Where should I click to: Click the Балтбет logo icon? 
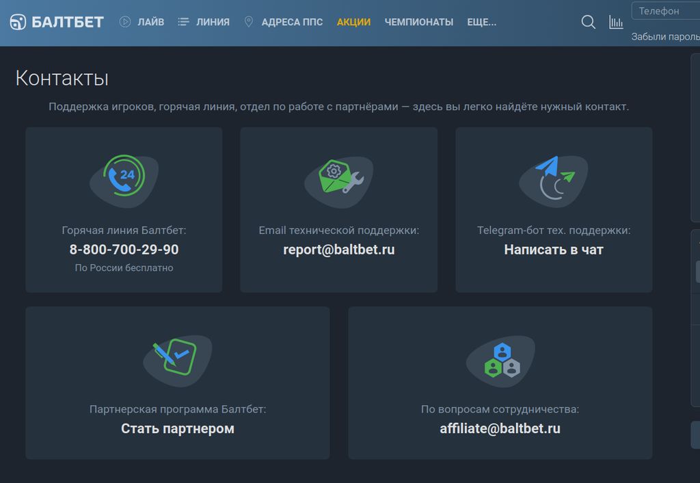[18, 22]
